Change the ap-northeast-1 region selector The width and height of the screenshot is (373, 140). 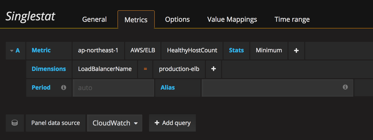coord(98,50)
